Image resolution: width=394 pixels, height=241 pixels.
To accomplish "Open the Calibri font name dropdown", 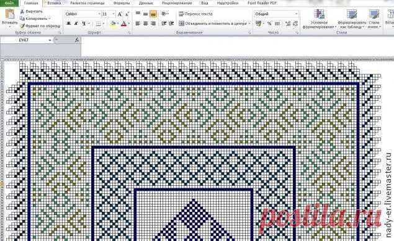I will coord(99,14).
